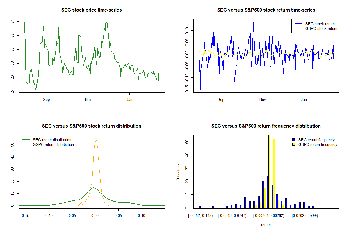Click the tallest yellow GSPC histogram bar
This screenshot has height=232, width=349.
pyautogui.click(x=269, y=171)
